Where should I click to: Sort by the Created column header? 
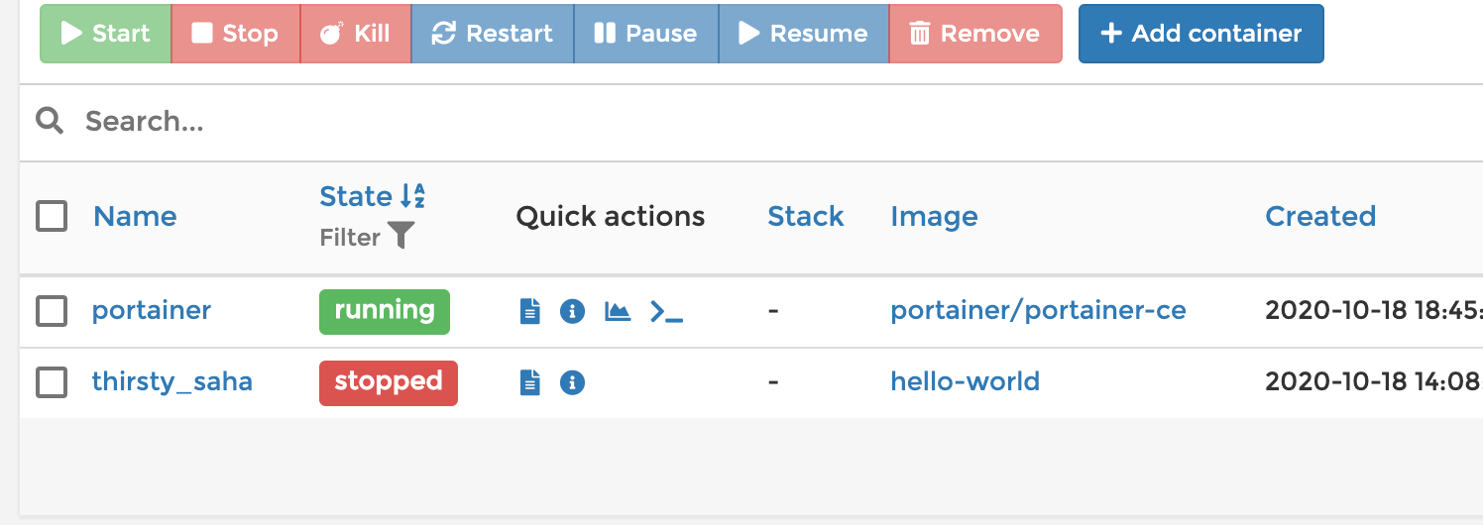pos(1320,216)
